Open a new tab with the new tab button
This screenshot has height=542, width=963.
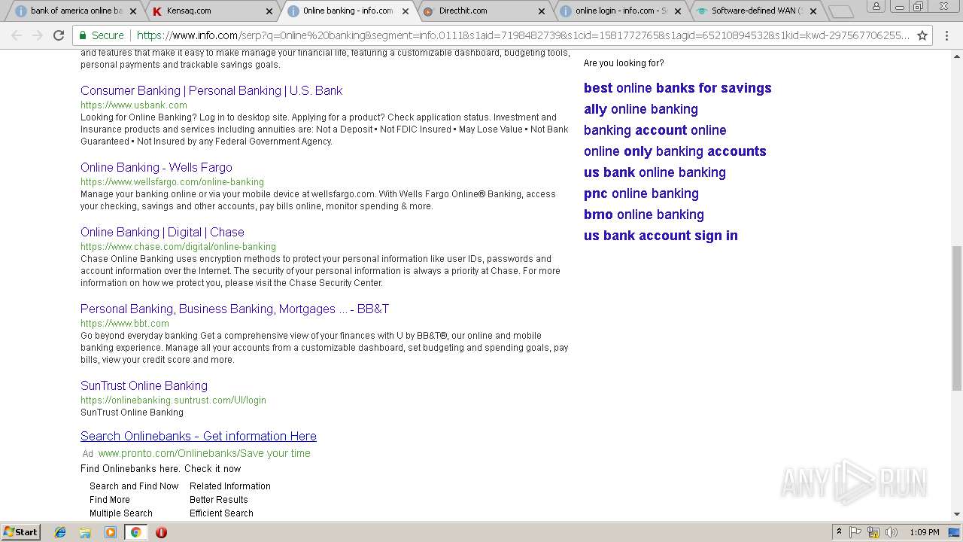point(840,11)
